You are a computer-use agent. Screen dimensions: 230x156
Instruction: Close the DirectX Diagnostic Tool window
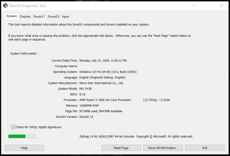point(222,6)
